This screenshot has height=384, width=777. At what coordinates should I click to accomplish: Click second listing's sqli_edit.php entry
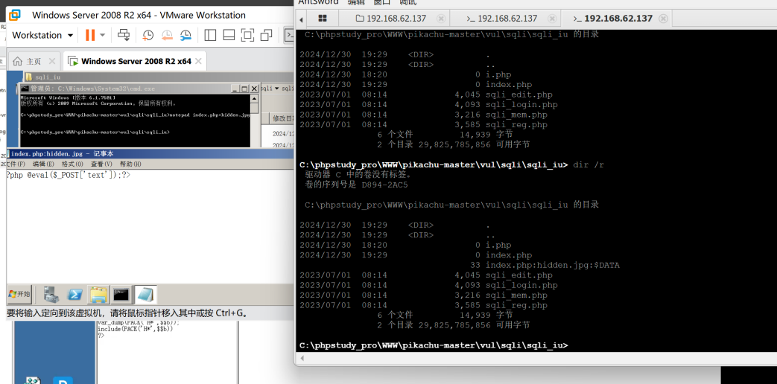[518, 275]
